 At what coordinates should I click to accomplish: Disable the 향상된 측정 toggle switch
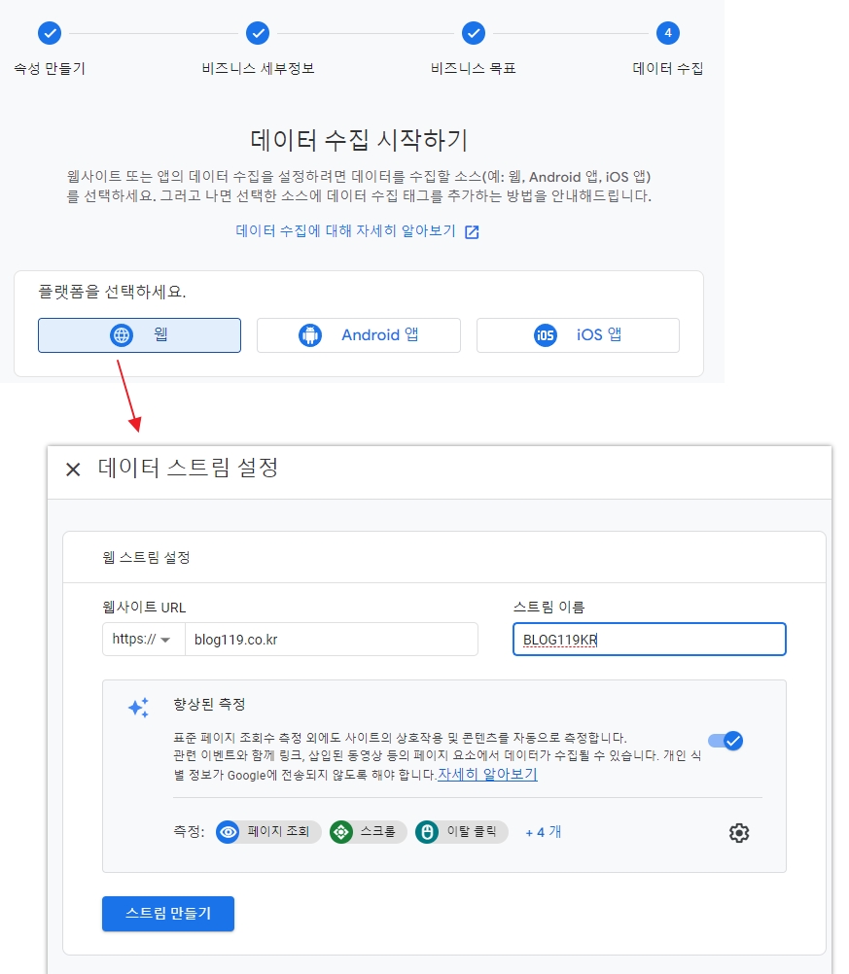(x=725, y=741)
